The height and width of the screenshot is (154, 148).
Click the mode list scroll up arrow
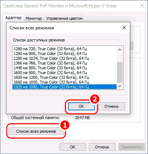click(x=120, y=49)
